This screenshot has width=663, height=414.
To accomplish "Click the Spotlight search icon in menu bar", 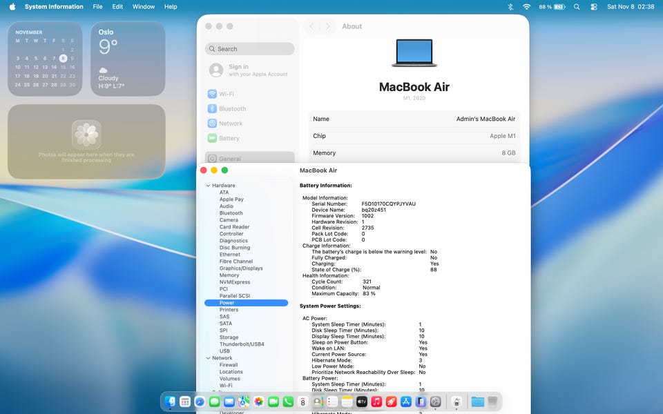I will pyautogui.click(x=577, y=7).
